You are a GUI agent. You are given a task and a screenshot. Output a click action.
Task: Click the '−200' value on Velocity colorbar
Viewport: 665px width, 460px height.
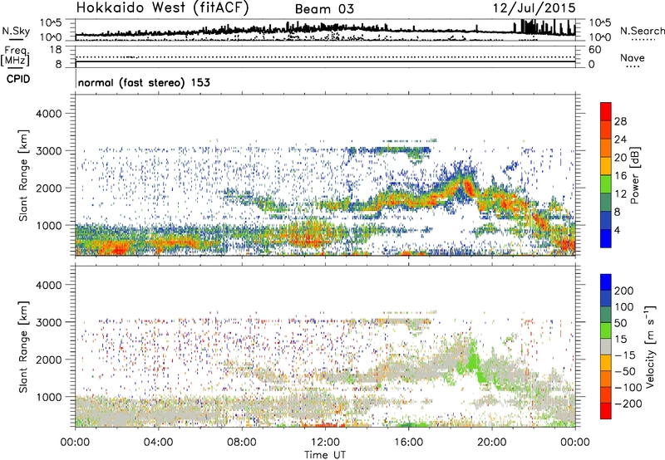(x=628, y=404)
